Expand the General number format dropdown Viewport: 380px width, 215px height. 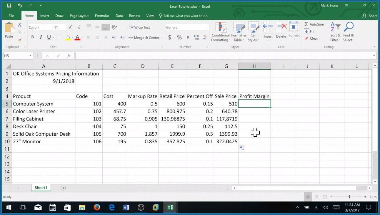(x=207, y=28)
